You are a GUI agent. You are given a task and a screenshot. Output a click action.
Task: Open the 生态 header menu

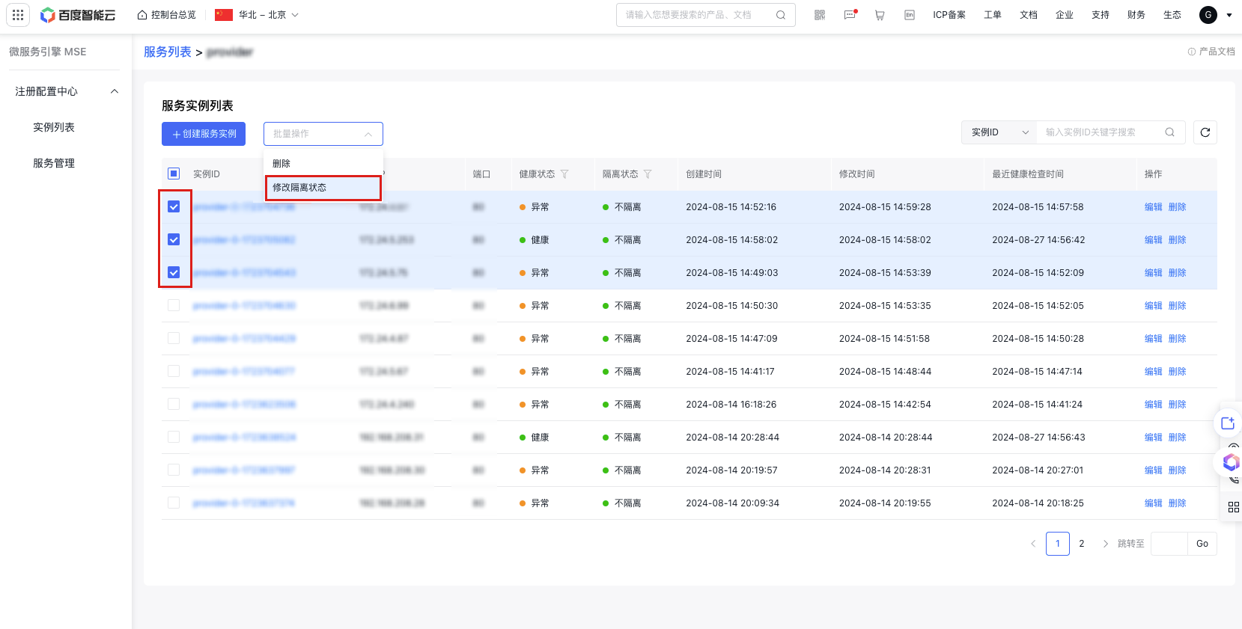pyautogui.click(x=1172, y=15)
